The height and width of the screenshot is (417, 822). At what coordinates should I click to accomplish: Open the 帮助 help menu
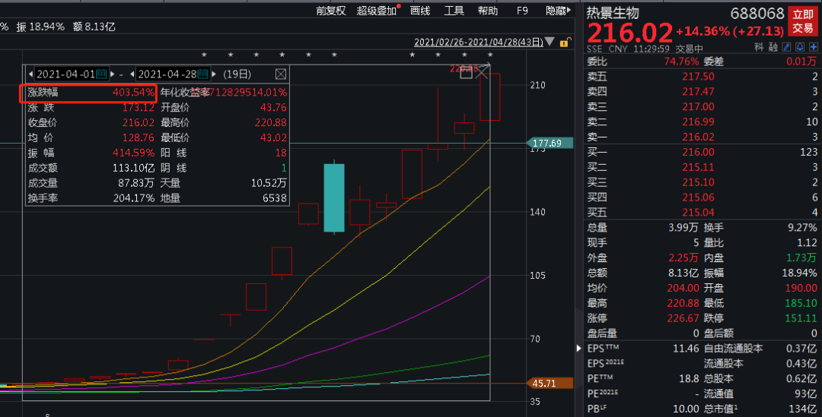(x=488, y=11)
